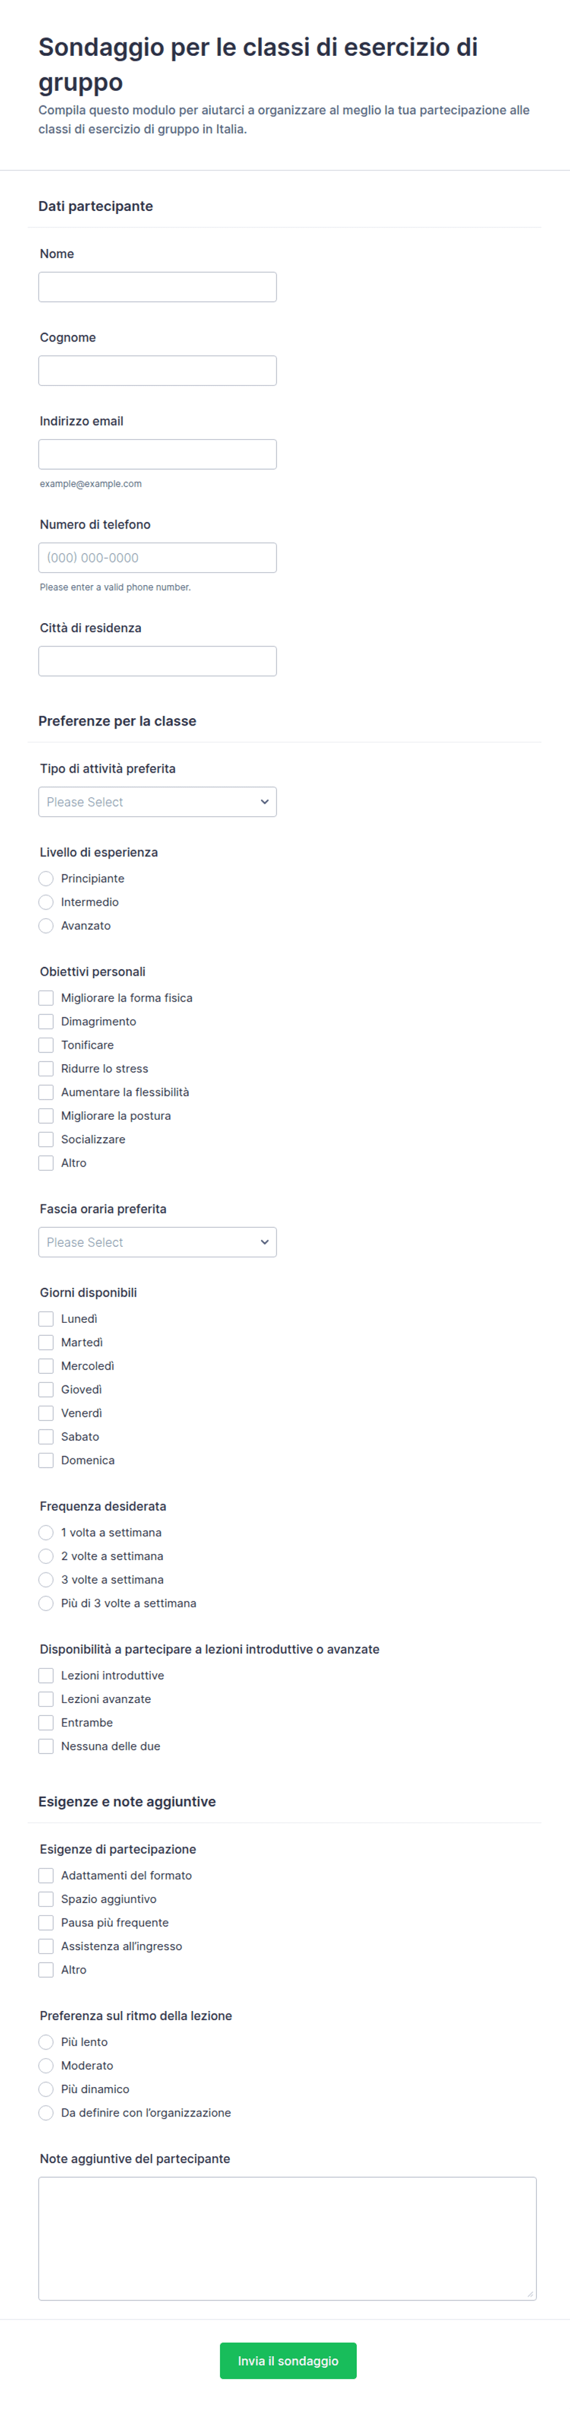Focus the Numero di telefono field
The width and height of the screenshot is (570, 2409).
(x=157, y=557)
